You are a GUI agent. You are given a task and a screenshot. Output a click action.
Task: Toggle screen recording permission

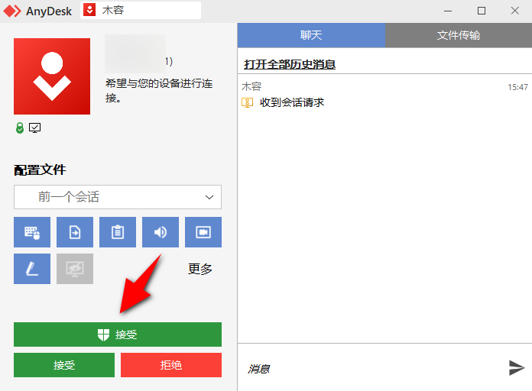point(203,232)
